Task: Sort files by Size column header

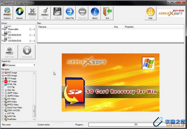Action: 118,27
